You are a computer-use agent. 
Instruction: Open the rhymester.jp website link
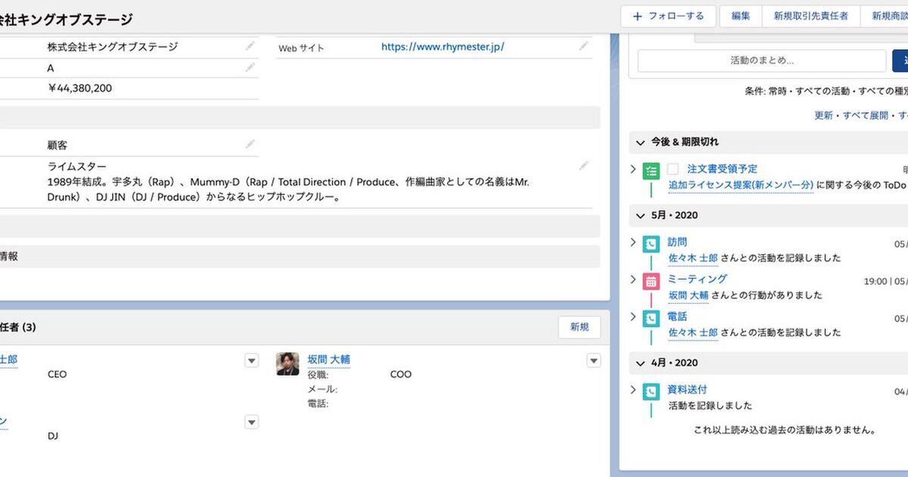(x=443, y=47)
